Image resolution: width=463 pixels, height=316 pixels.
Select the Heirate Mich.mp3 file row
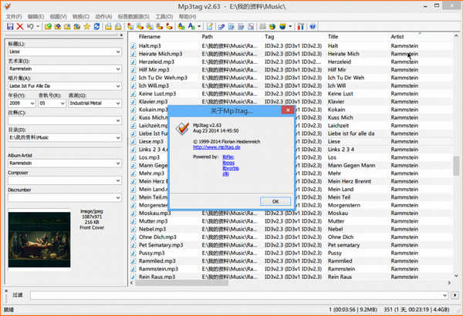point(291,54)
